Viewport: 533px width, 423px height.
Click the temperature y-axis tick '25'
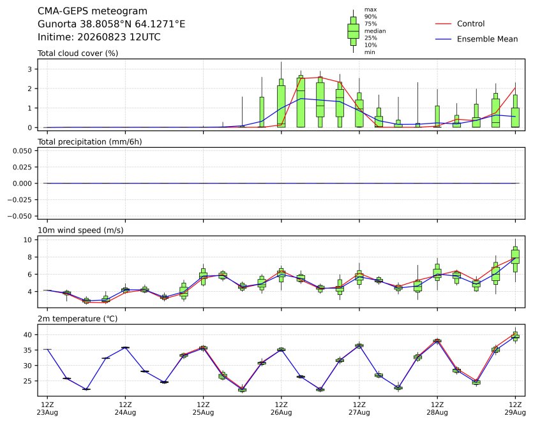pos(27,381)
